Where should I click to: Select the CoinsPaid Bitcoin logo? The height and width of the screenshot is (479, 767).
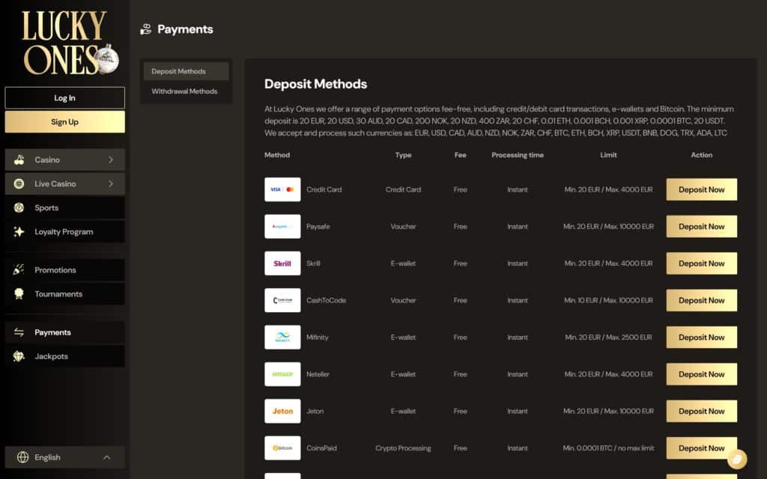(x=282, y=448)
